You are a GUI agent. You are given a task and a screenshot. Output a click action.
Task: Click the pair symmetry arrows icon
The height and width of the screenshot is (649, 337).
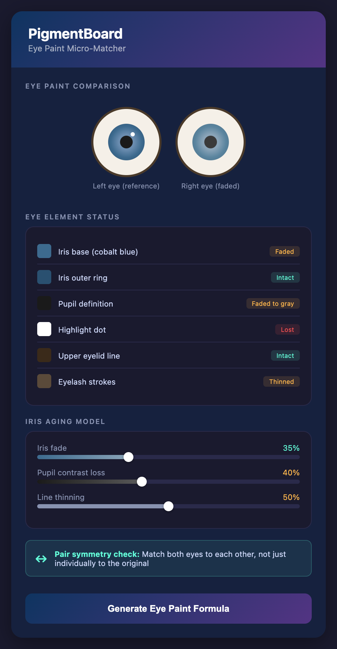coord(41,559)
